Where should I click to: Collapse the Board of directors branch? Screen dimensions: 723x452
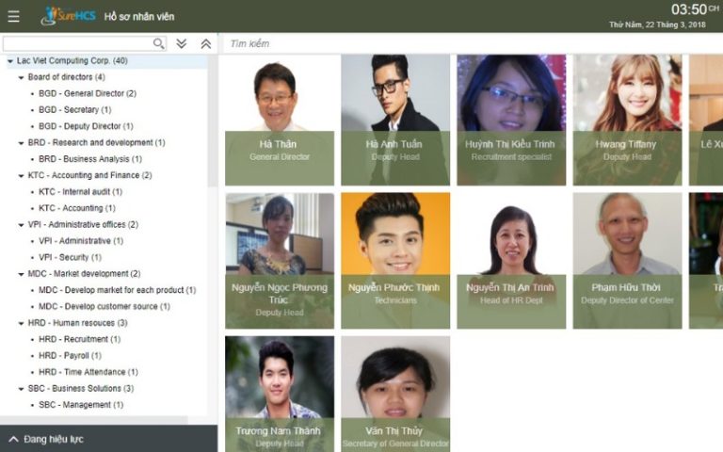click(21, 77)
